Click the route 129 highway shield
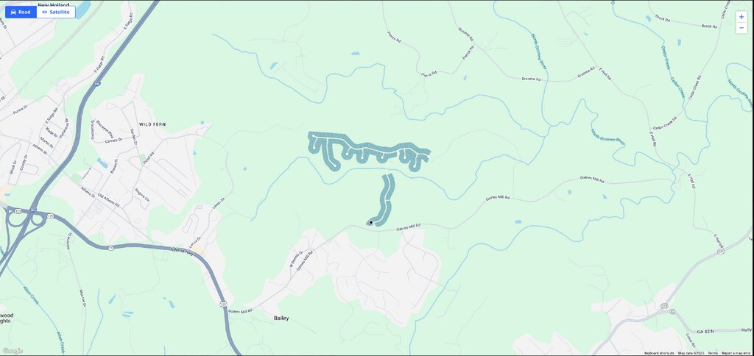Viewport: 754px width, 356px height. 223,304
